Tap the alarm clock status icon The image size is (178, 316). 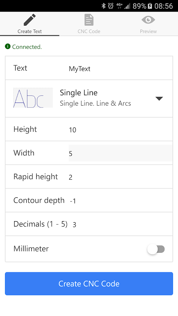pos(110,6)
